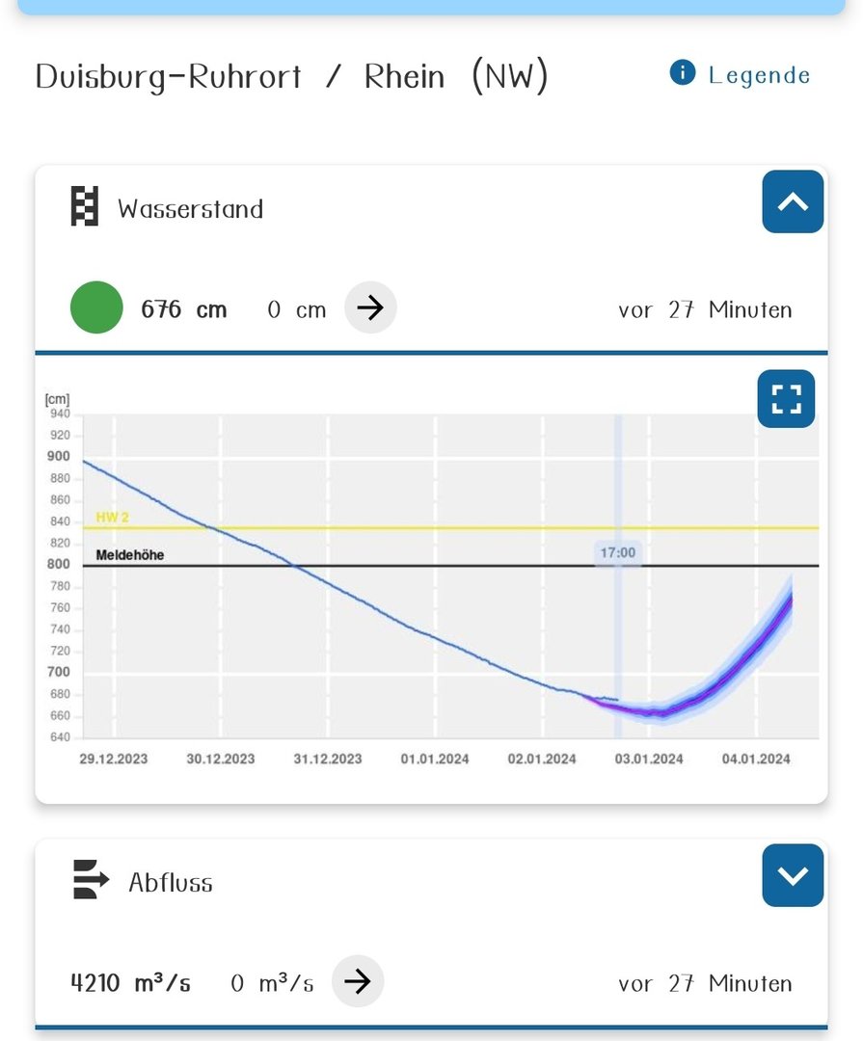
Task: Click the Legende info icon
Action: coord(683,73)
